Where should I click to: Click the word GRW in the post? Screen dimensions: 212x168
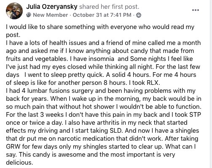(13, 147)
